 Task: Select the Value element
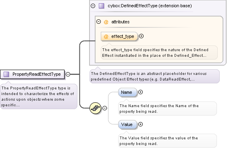127,124
